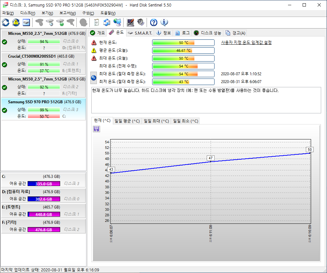
Task: Click the refresh disk information toolbar icon
Action: (6, 22)
